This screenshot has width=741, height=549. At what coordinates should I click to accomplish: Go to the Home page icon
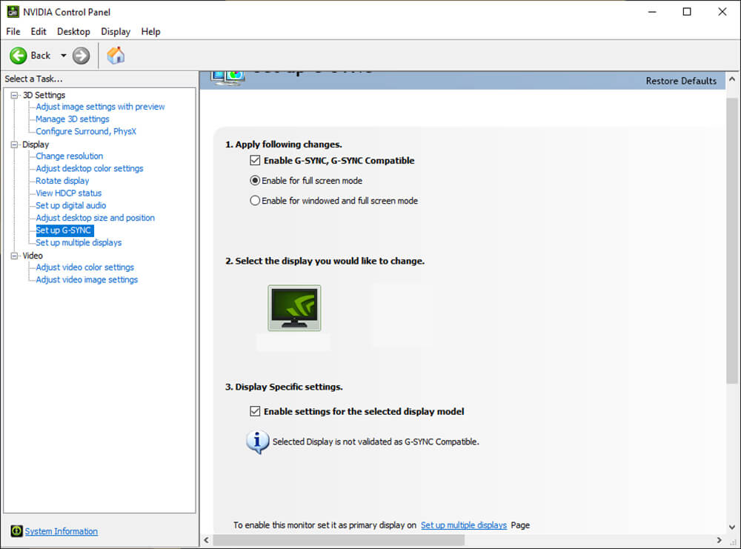click(x=116, y=56)
